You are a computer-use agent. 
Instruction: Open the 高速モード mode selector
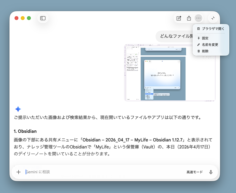(194, 172)
